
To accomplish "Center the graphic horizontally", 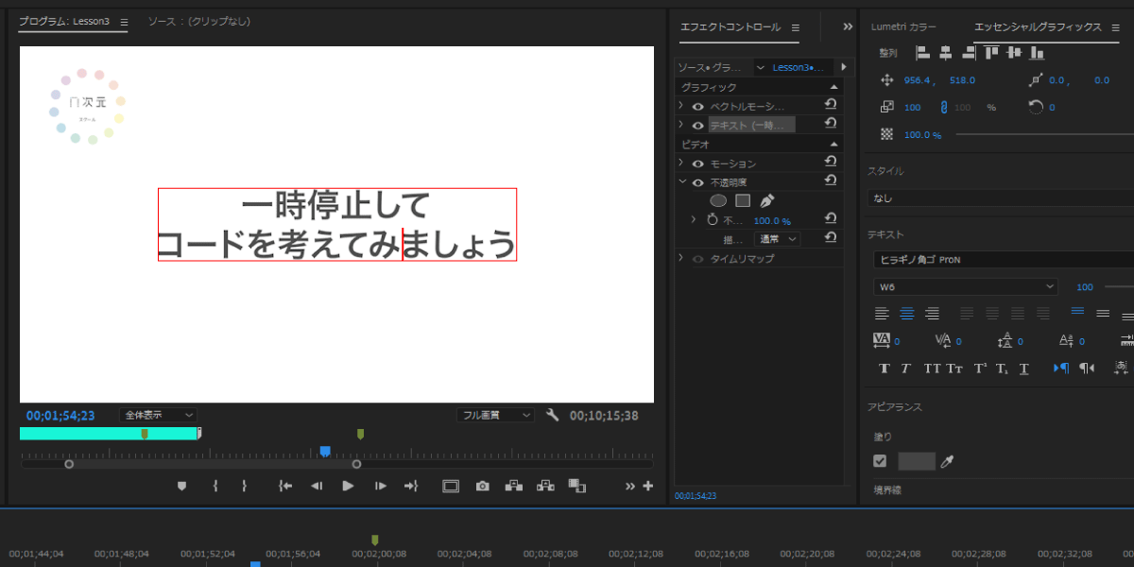I will point(945,53).
